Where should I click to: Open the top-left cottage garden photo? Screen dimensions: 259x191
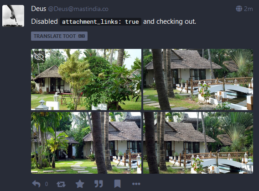(86, 80)
